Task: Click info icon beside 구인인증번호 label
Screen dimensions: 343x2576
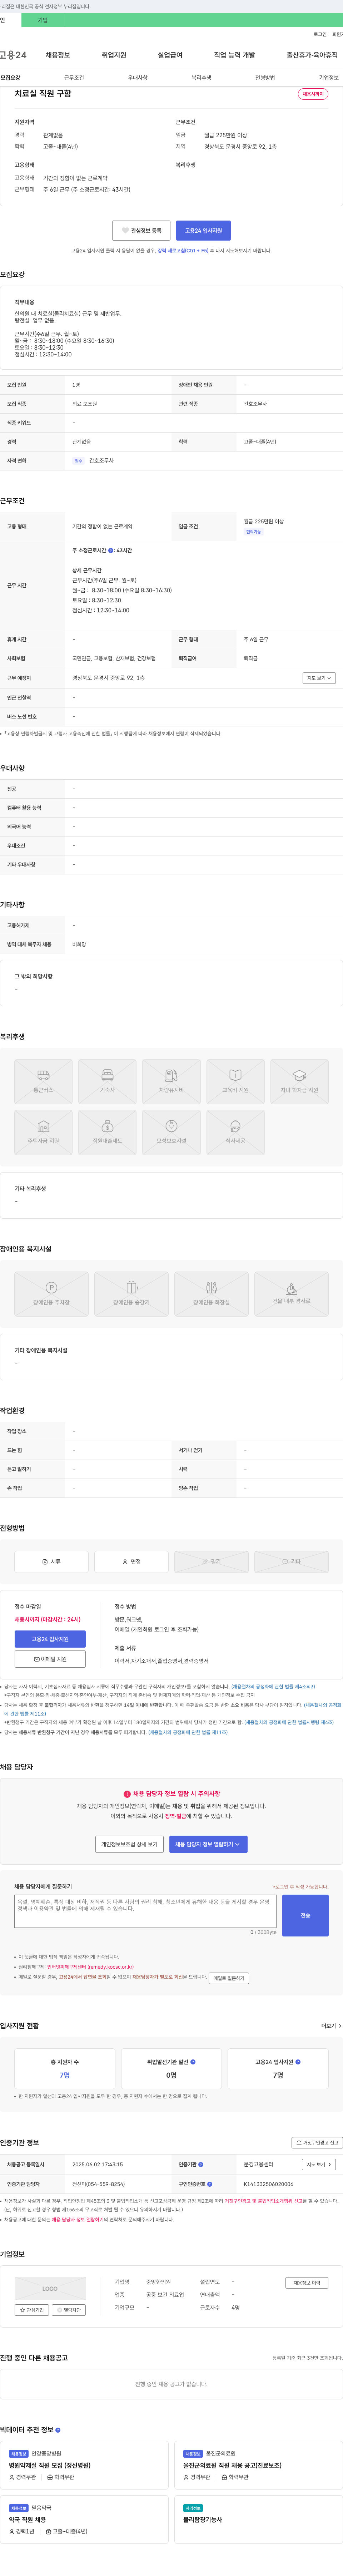Action: [x=210, y=2184]
